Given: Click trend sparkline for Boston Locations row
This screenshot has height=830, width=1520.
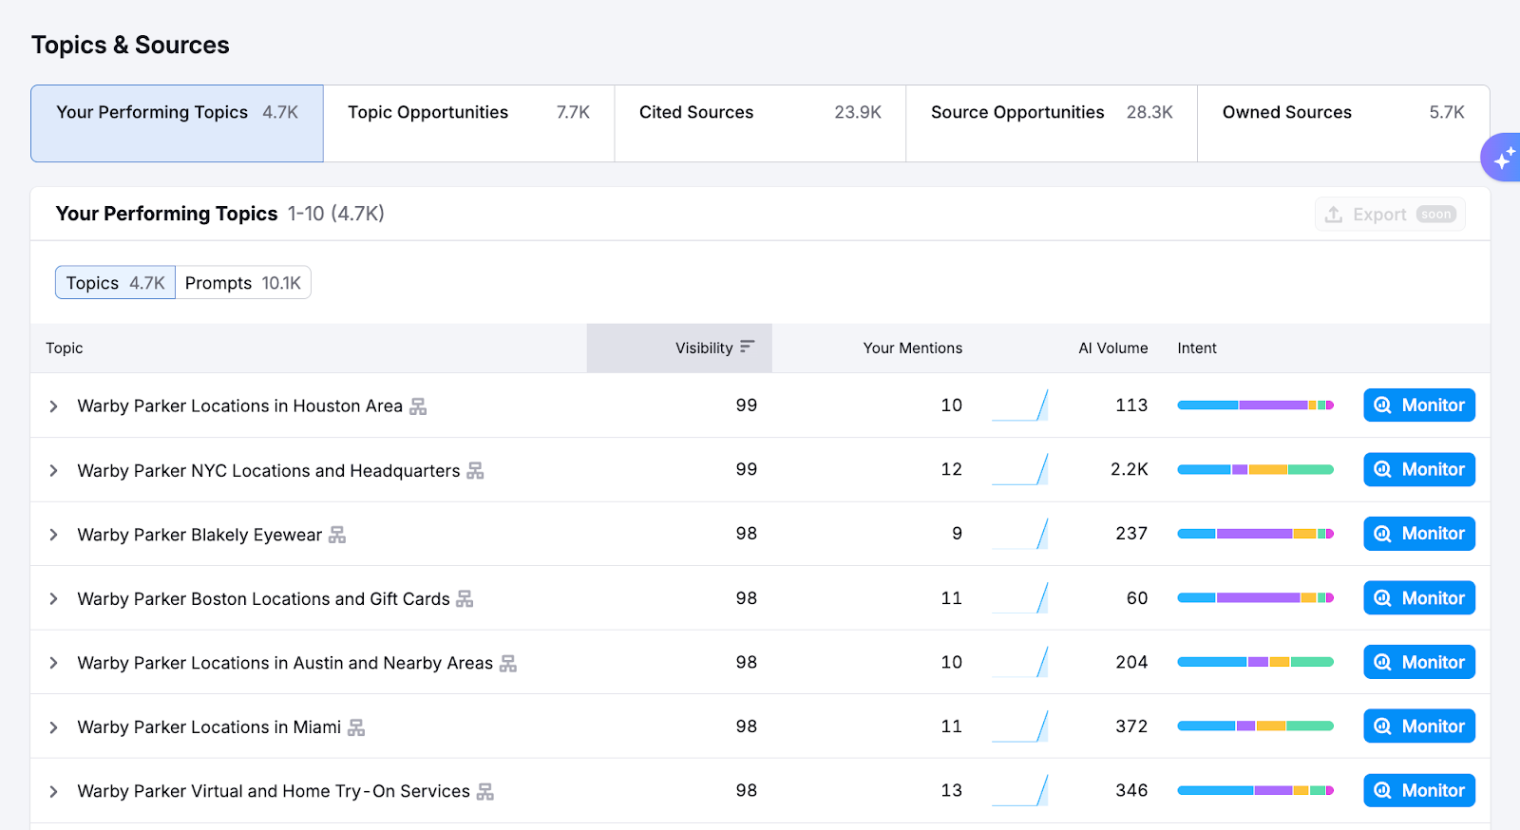Looking at the screenshot, I should click(1019, 598).
